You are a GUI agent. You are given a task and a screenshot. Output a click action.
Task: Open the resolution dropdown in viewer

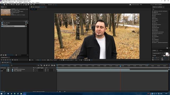coord(57,60)
